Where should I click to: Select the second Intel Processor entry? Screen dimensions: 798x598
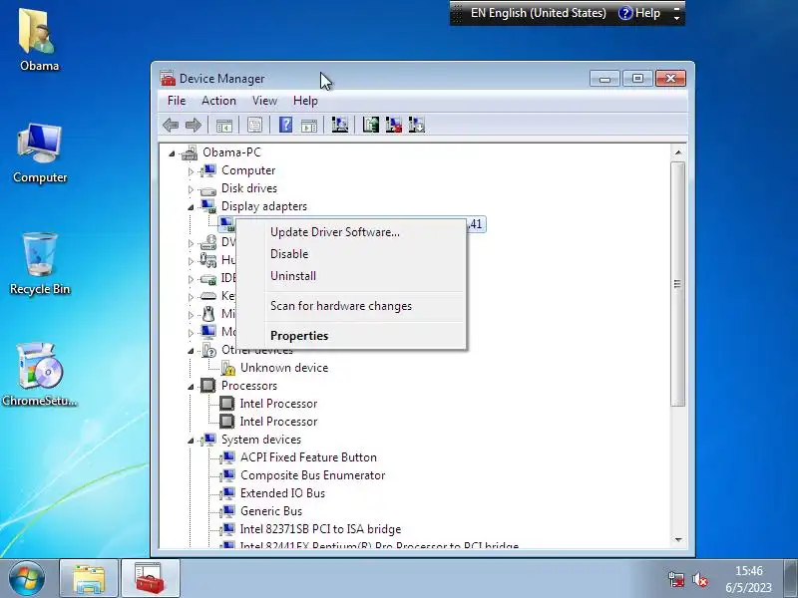click(278, 422)
